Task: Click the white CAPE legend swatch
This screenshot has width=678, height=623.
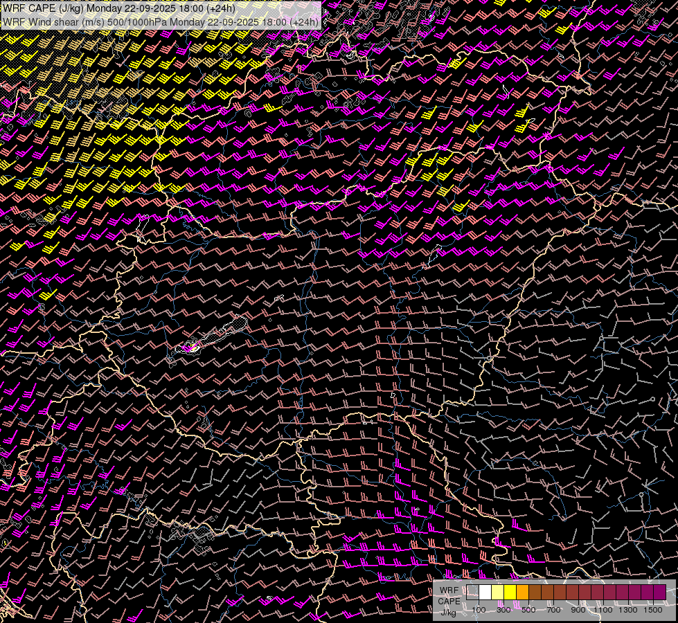Action: coord(485,592)
